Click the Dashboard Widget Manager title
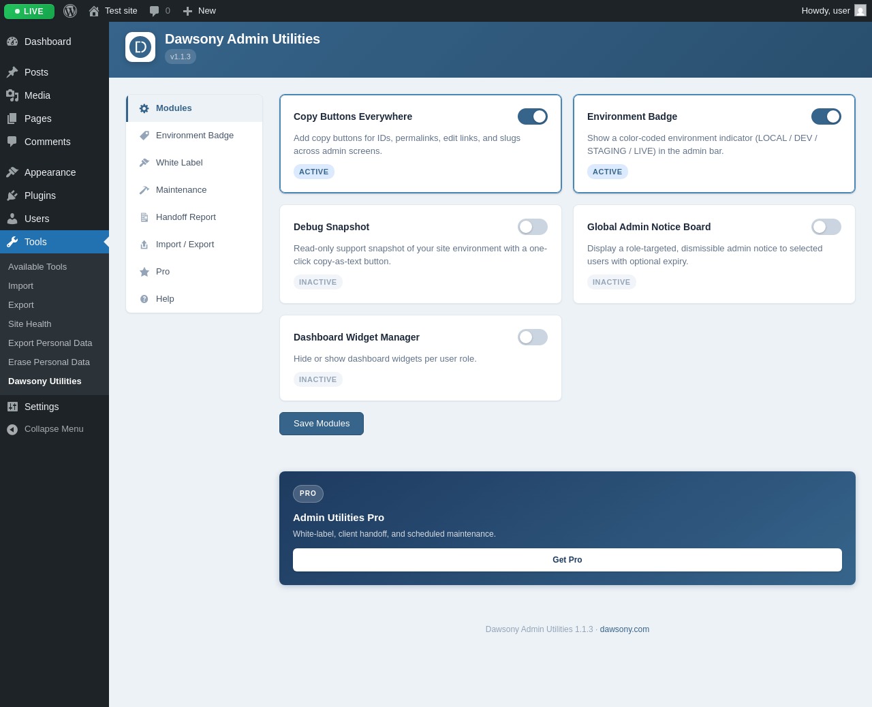Viewport: 872px width, 707px height. pyautogui.click(x=357, y=337)
